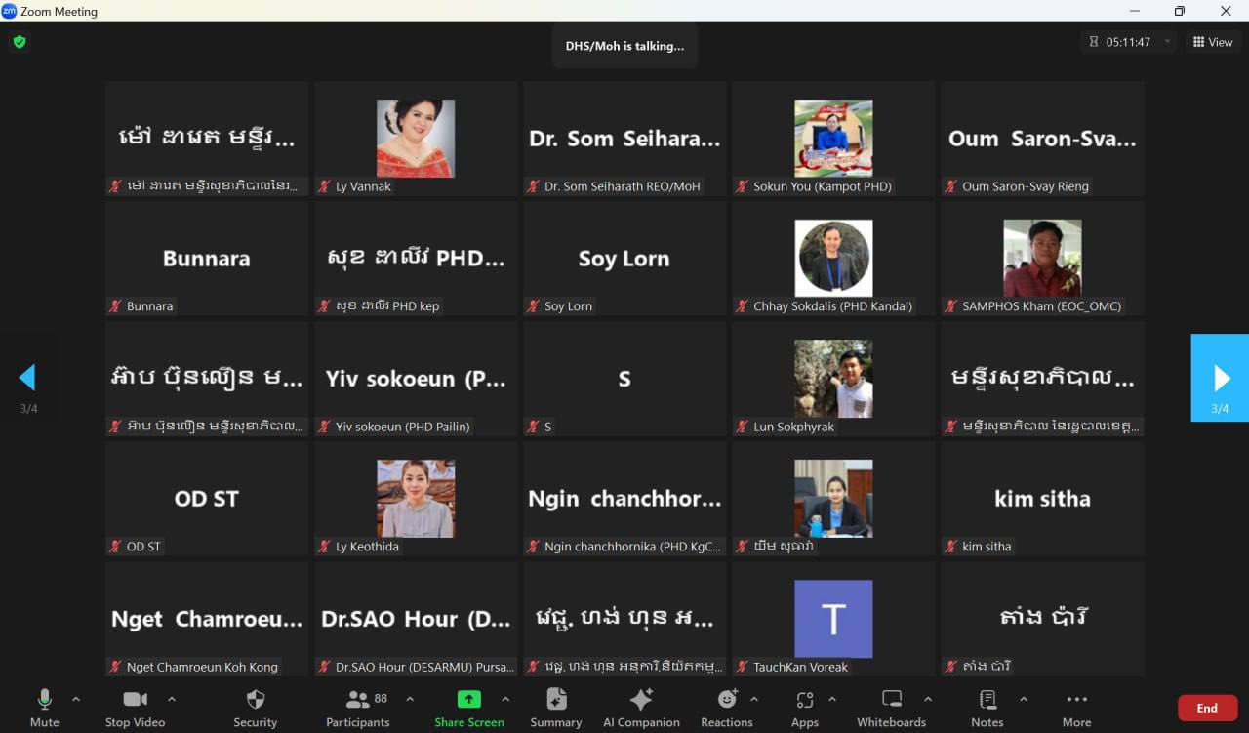Open Whiteboards
Screen dimensions: 1249x733
(891, 708)
